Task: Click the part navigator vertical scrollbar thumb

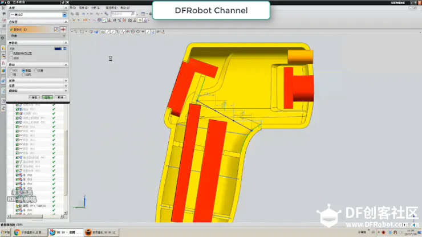Action: tap(66, 163)
